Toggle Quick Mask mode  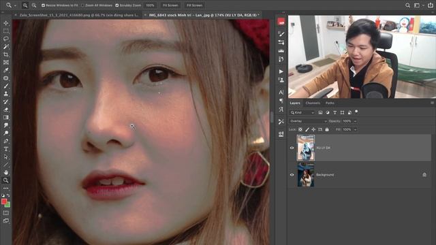coord(6,213)
